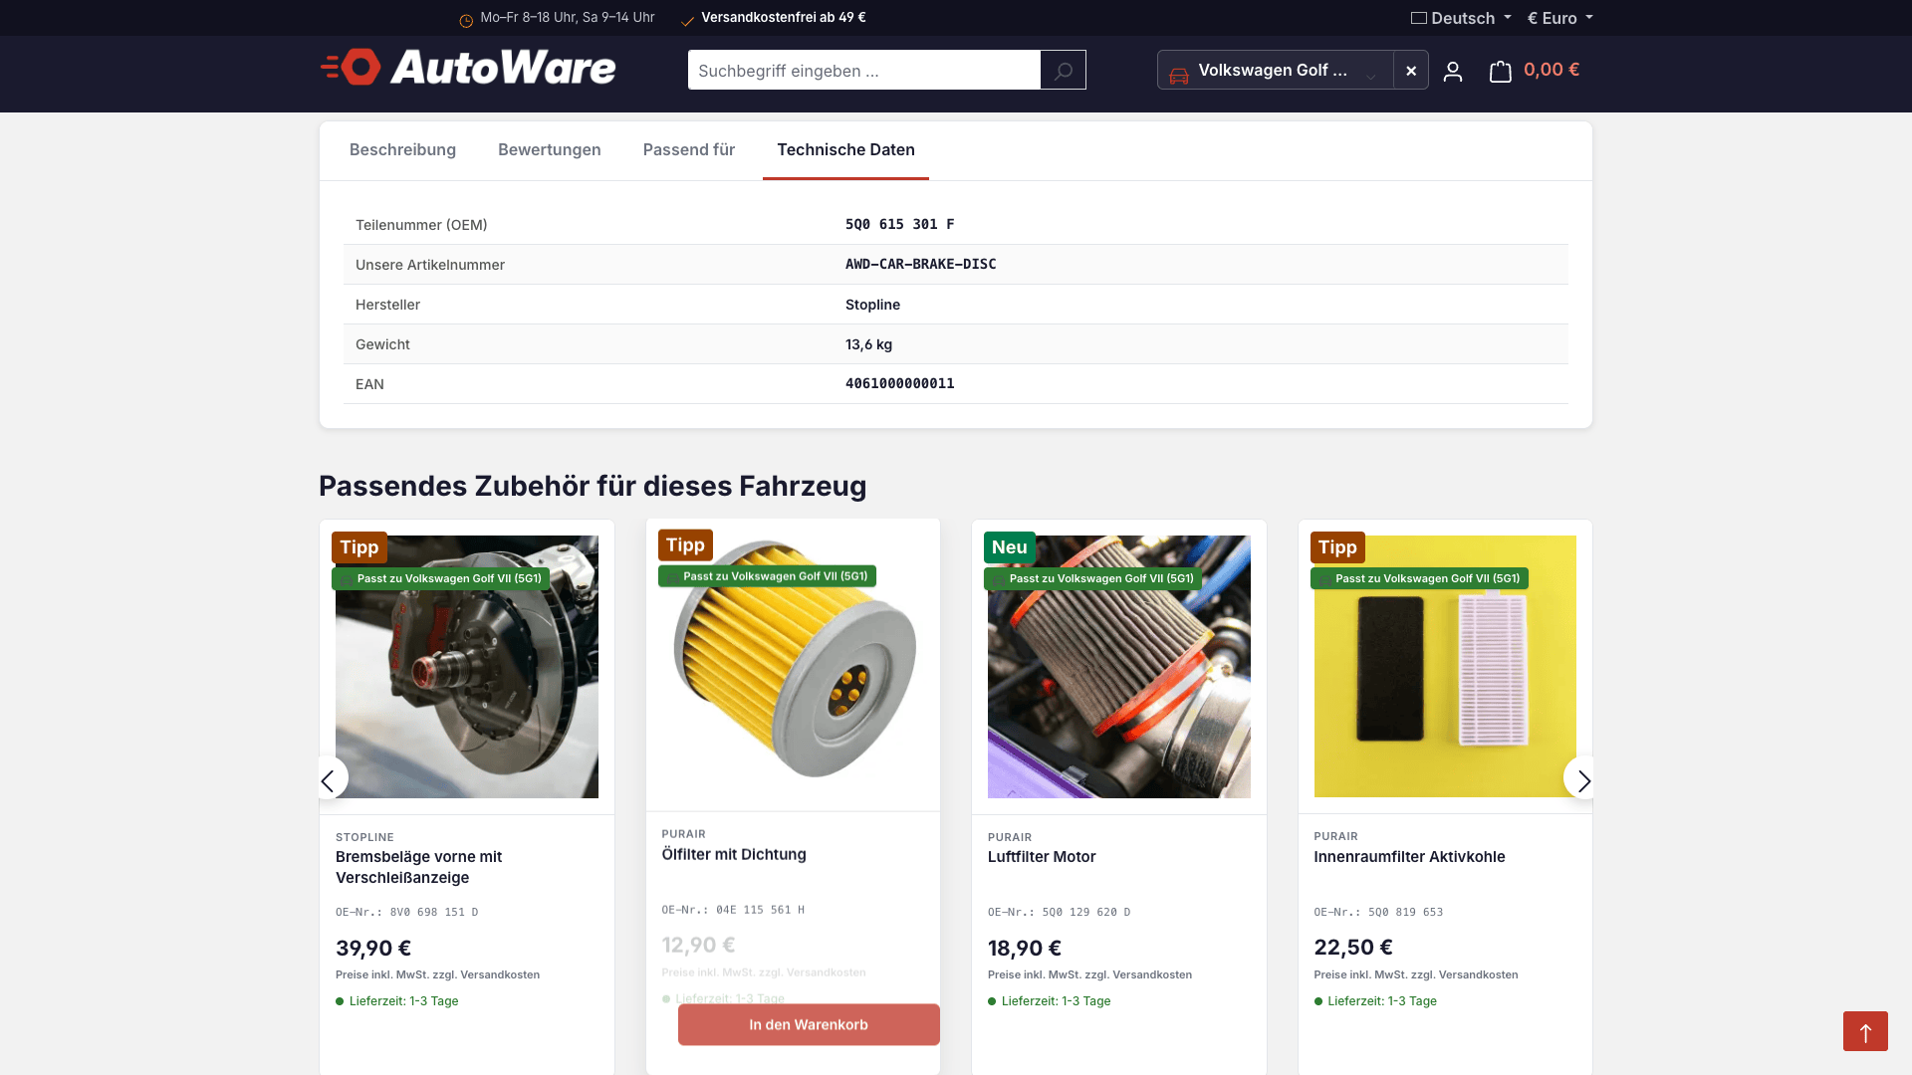Image resolution: width=1912 pixels, height=1075 pixels.
Task: Click the engine air filter product image
Action: pos(1119,667)
